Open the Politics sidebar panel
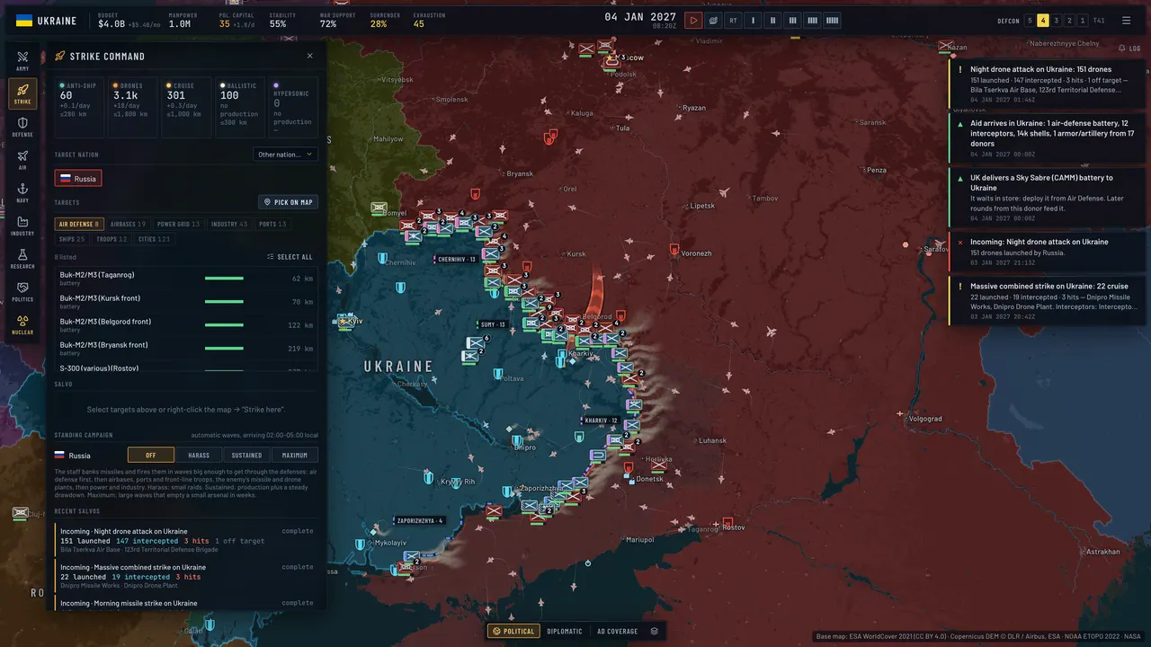 click(x=22, y=292)
